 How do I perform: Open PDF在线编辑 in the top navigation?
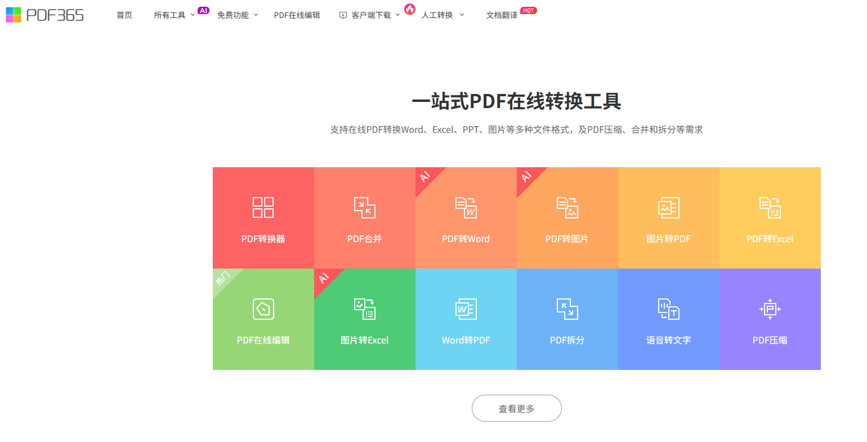(297, 15)
